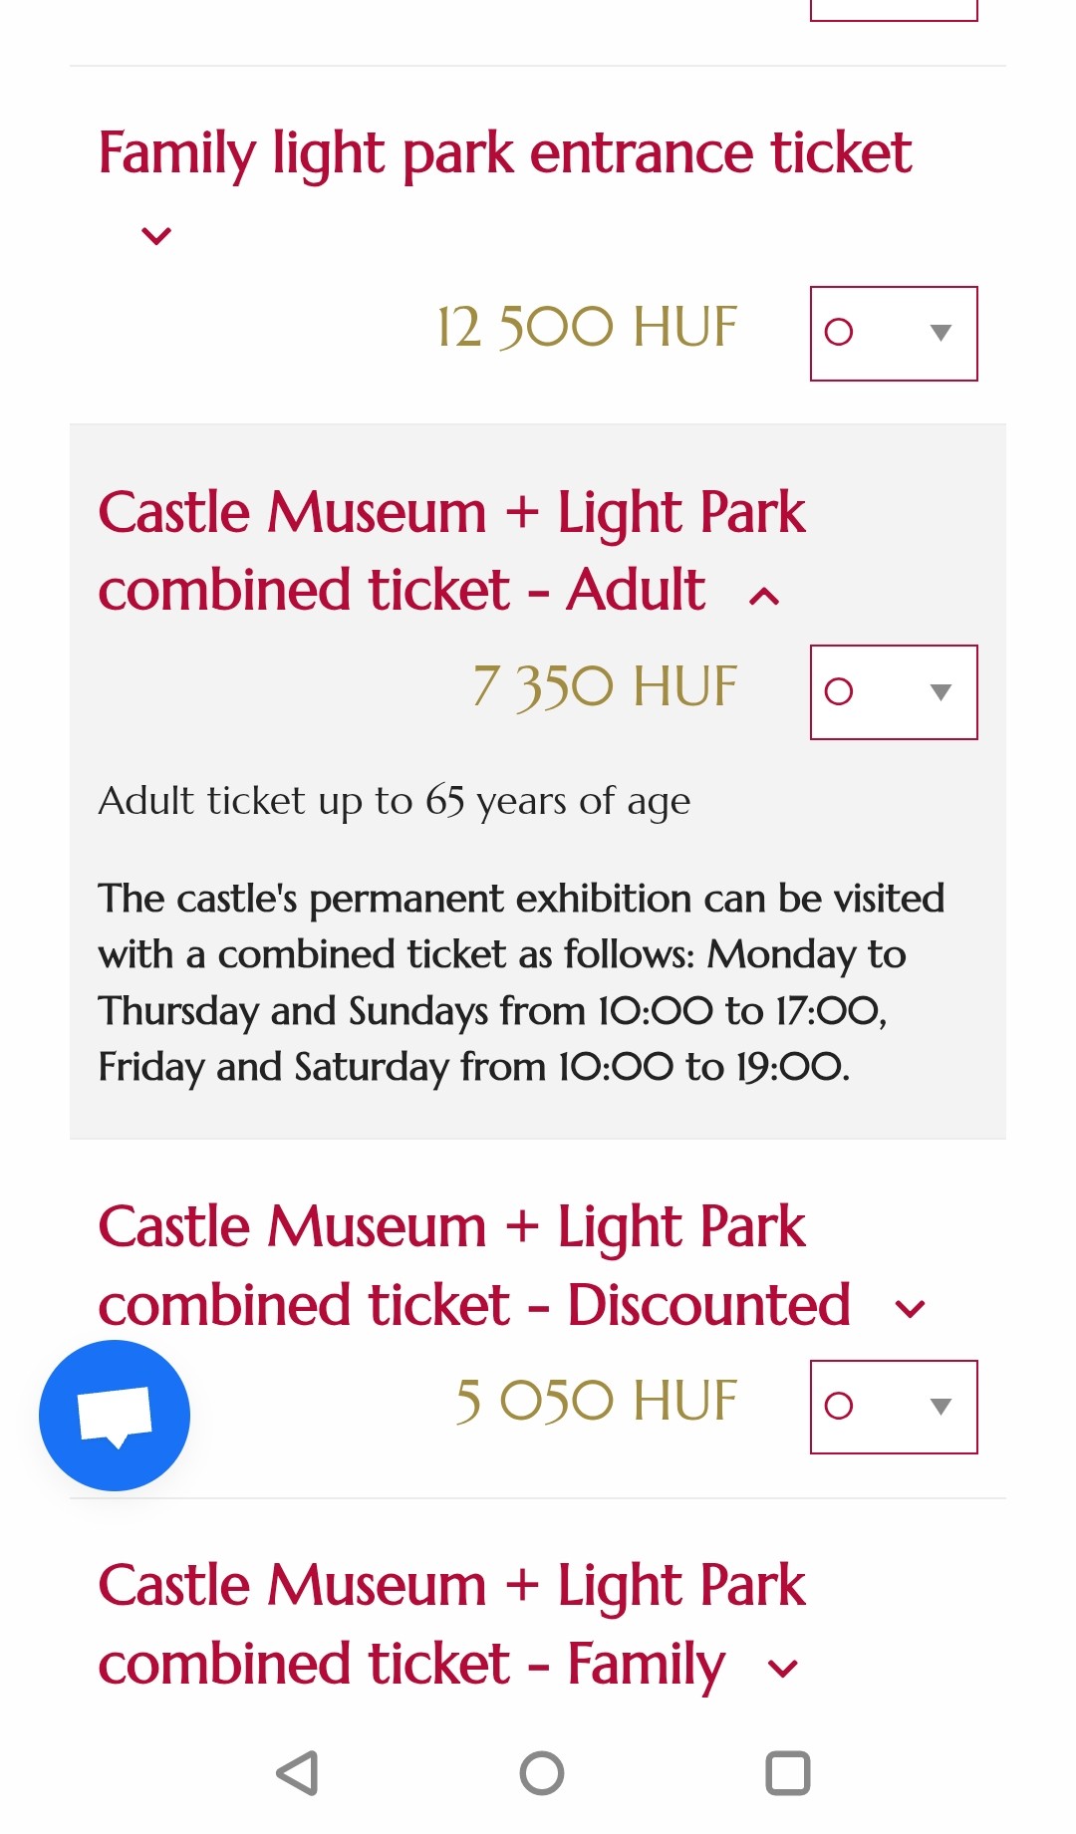Click the Family light park entrance ticket title
Screen dimensions: 1076x1834
click(x=504, y=153)
